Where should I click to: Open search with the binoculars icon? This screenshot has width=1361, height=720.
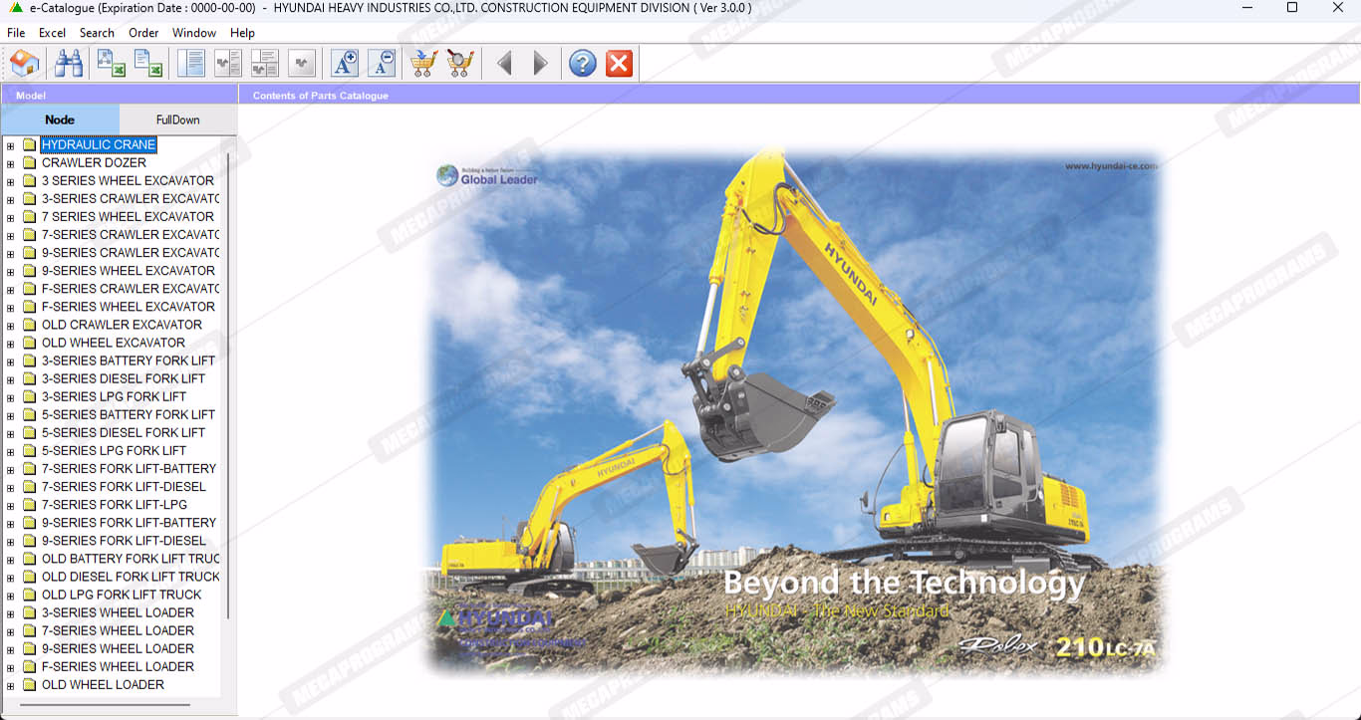69,64
